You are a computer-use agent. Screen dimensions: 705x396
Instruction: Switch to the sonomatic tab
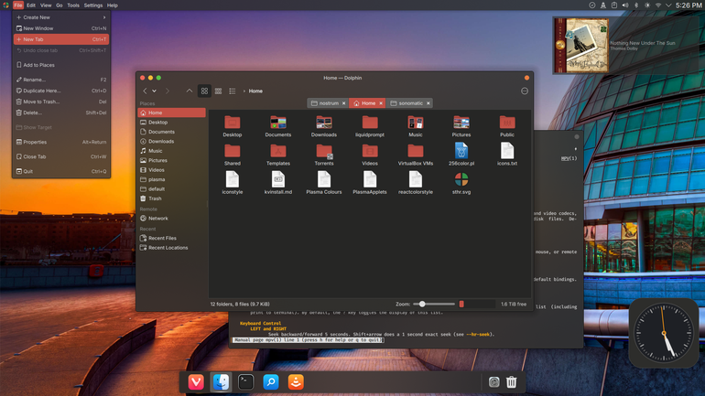pyautogui.click(x=408, y=103)
